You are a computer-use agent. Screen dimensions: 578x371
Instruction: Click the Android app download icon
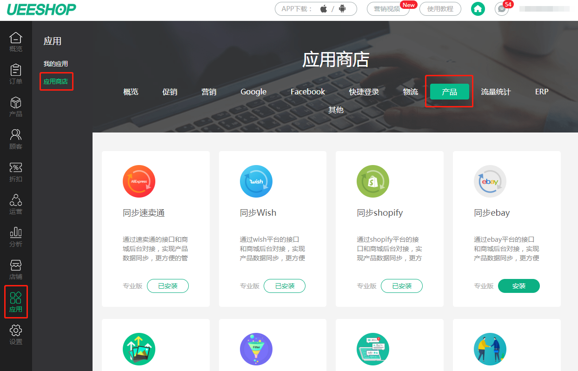[x=342, y=9]
